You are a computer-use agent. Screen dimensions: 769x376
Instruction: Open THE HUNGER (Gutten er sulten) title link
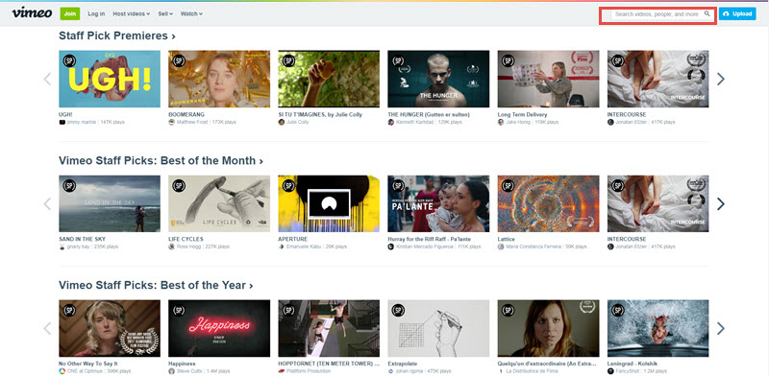[429, 114]
